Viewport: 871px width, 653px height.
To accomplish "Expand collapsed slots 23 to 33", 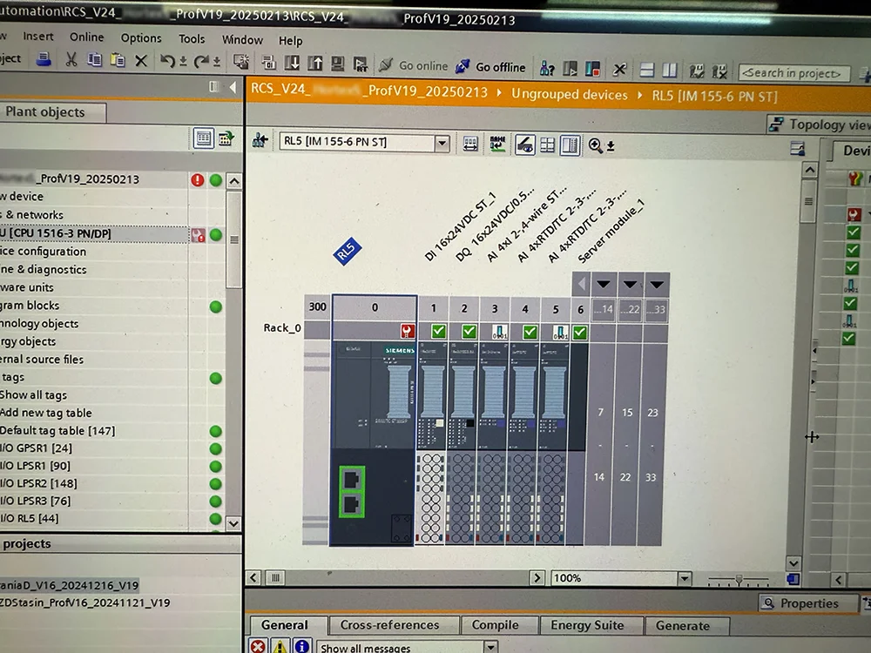I will tap(657, 285).
